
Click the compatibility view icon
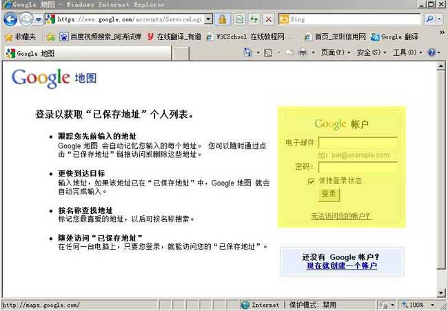tap(239, 19)
